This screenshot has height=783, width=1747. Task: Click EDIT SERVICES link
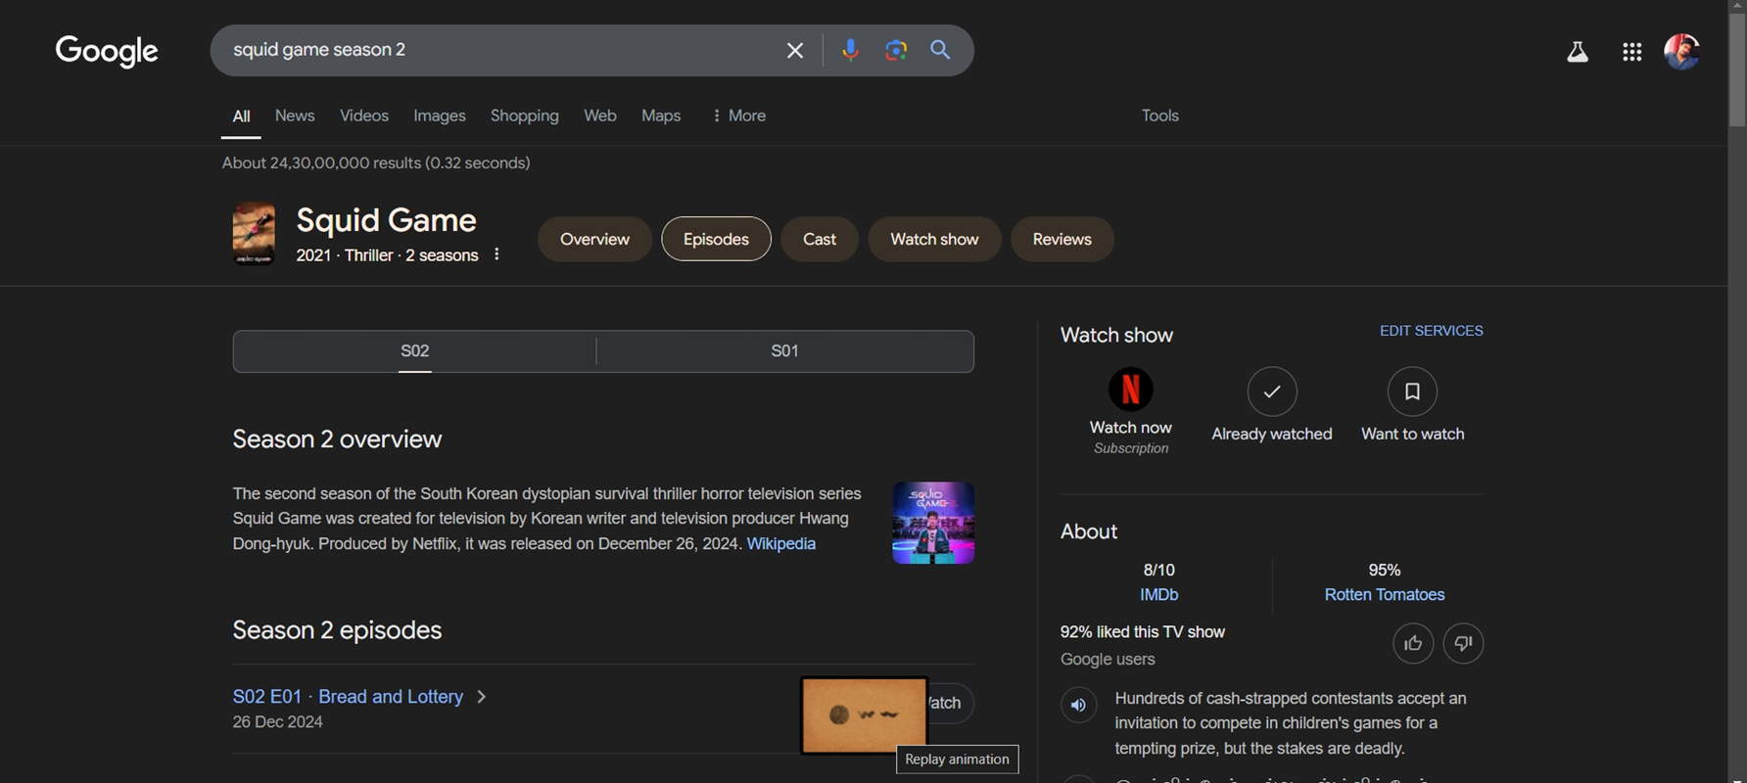[x=1431, y=331]
